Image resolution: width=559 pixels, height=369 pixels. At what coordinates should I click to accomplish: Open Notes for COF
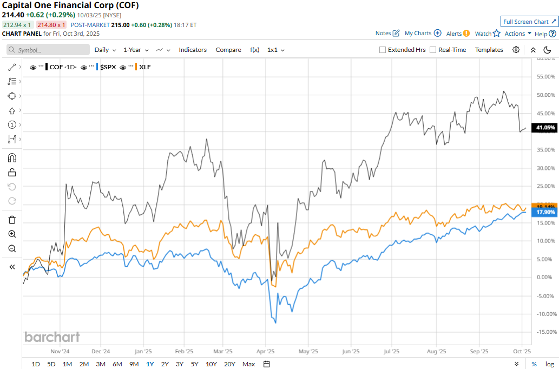(x=387, y=33)
